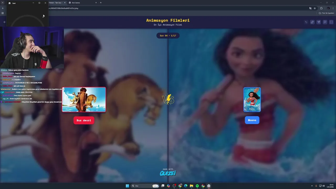The height and width of the screenshot is (189, 336).
Task: Report quiz using the flag icon
Action: [x=325, y=22]
